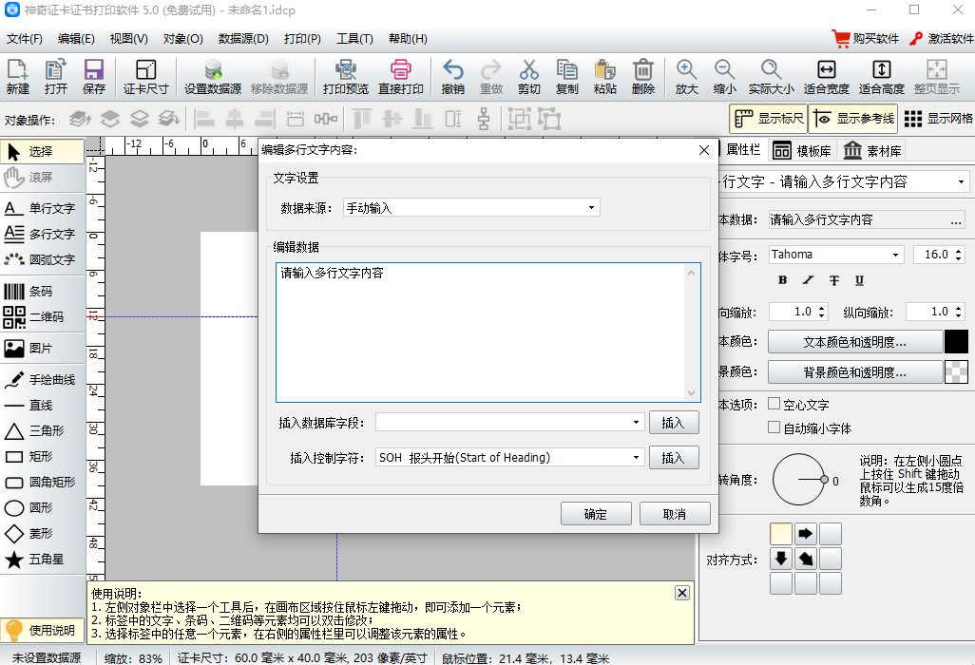Toggle 显示网格 grid display
The image size is (975, 665).
(x=938, y=118)
